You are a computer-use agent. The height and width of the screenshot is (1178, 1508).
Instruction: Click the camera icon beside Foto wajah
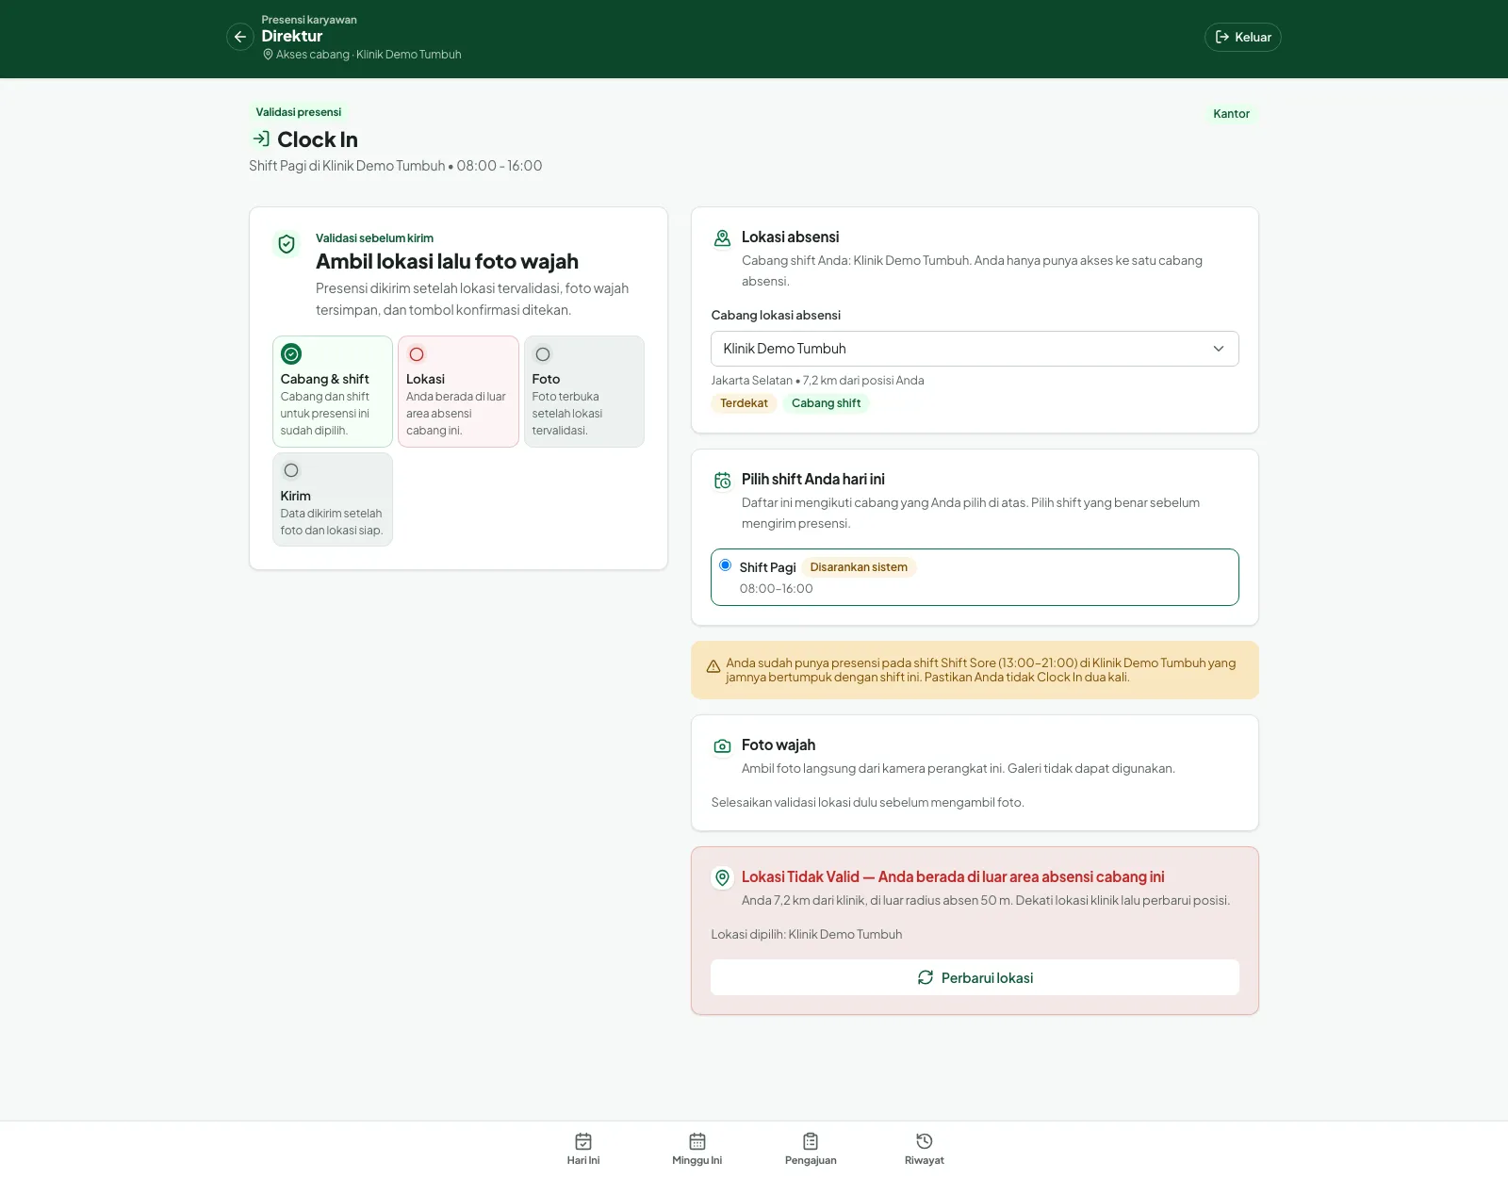[722, 746]
